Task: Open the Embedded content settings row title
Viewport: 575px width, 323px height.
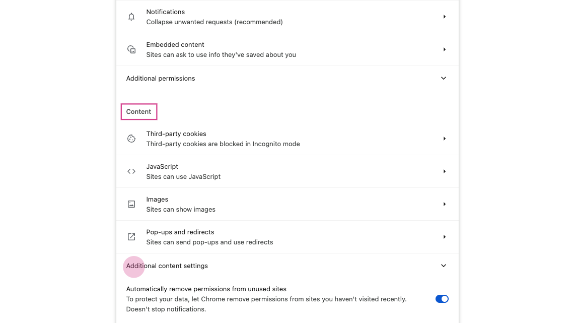Action: pyautogui.click(x=175, y=44)
